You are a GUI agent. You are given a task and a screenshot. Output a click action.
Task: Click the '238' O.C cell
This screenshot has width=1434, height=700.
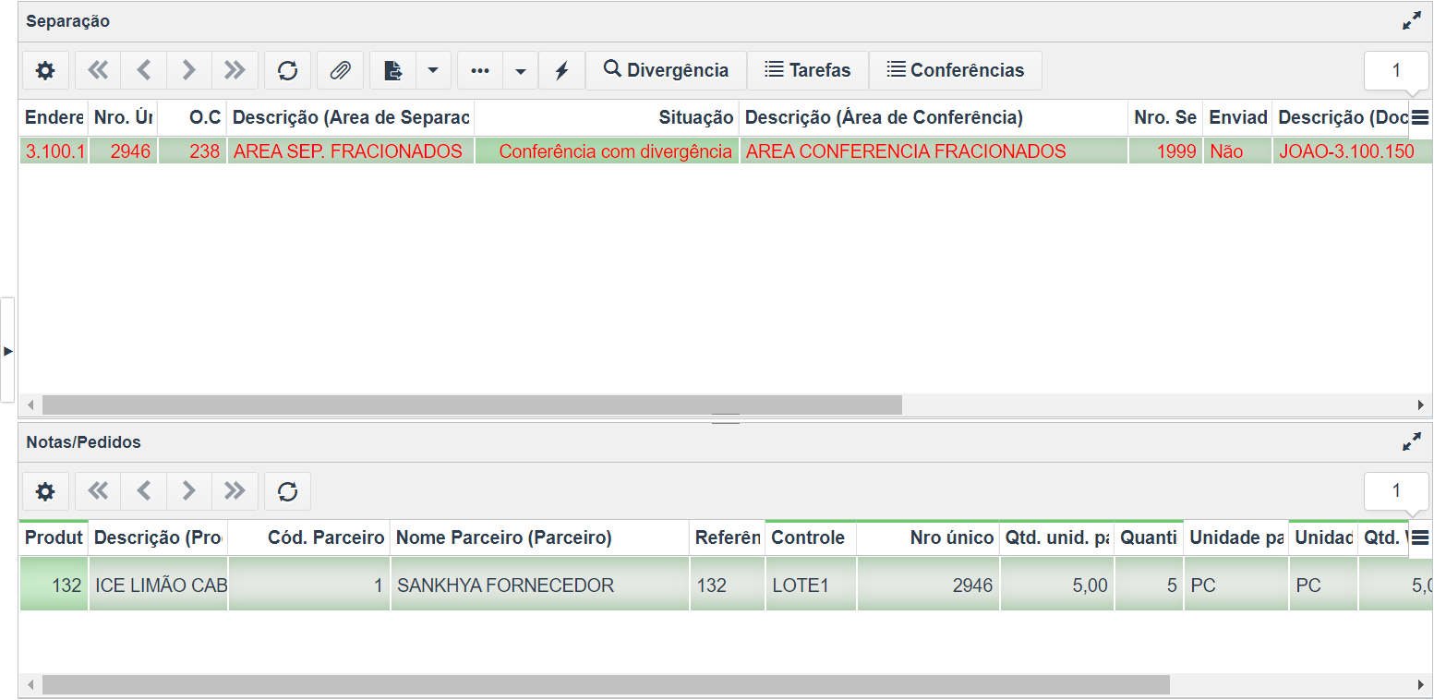(192, 151)
